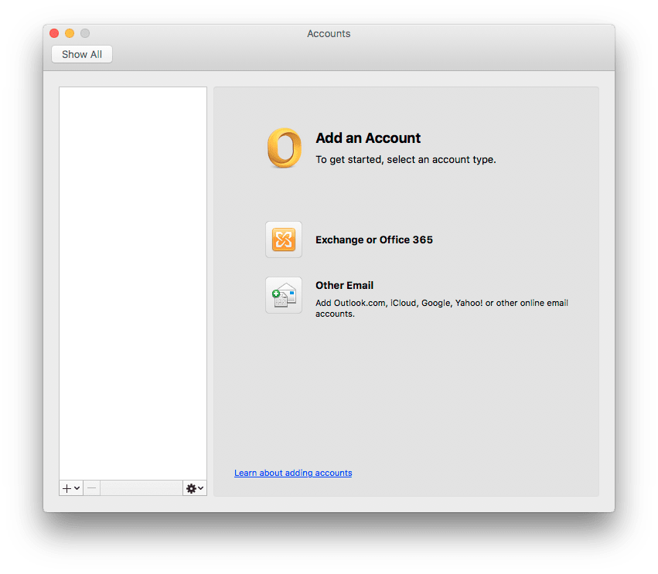Click the Outlook "O" logo
Image resolution: width=658 pixels, height=574 pixels.
[x=284, y=148]
